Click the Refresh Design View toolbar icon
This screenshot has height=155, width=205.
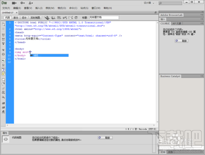coord(76,18)
